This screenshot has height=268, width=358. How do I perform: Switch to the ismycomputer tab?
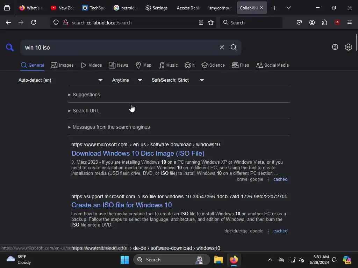click(220, 8)
